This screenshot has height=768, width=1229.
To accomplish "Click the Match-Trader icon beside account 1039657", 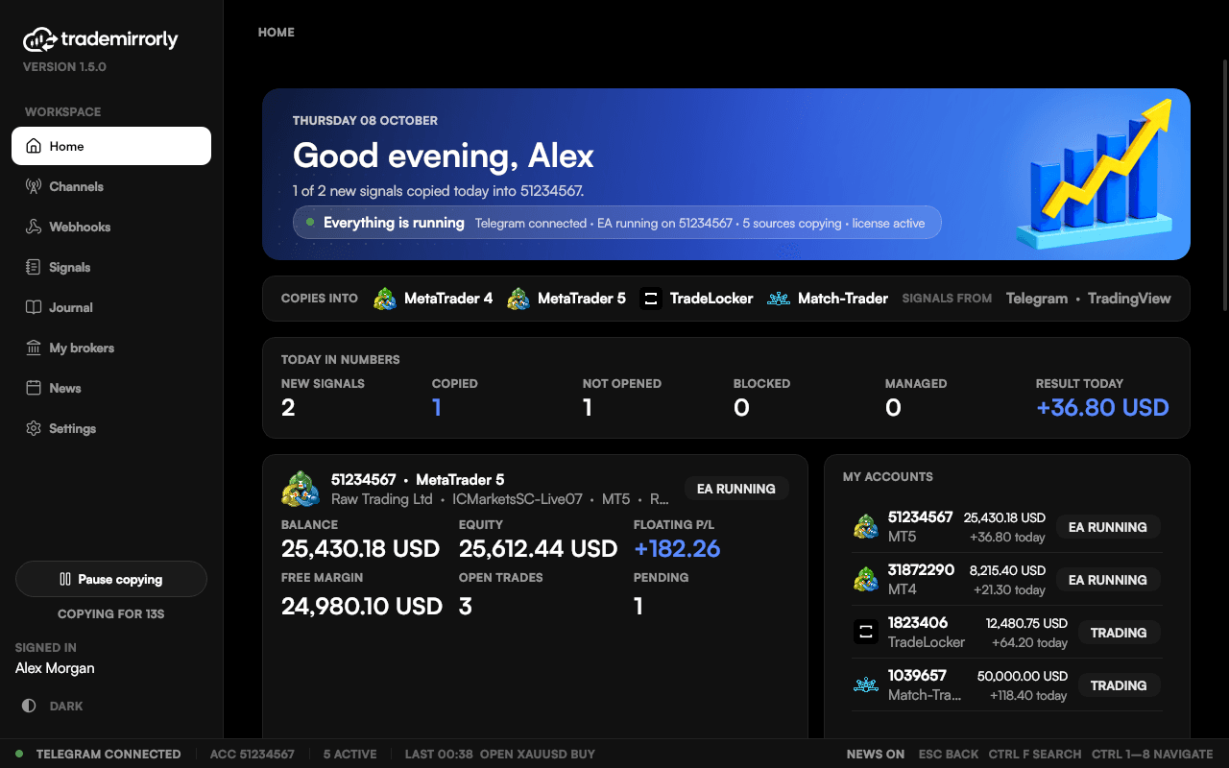I will tap(866, 684).
